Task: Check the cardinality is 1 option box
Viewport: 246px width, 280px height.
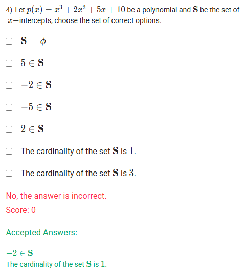Action: click(9, 151)
